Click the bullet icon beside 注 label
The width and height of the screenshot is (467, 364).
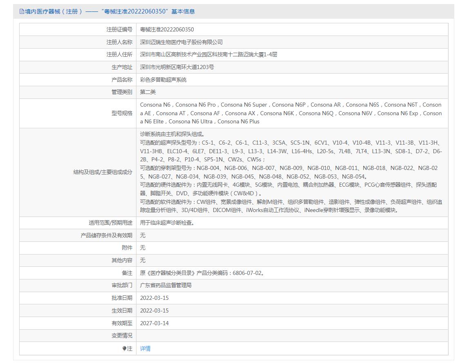coord(125,348)
